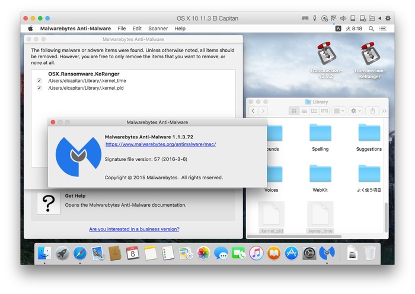The width and height of the screenshot is (415, 294).
Task: Open Maps icon in Dock
Action: (186, 253)
